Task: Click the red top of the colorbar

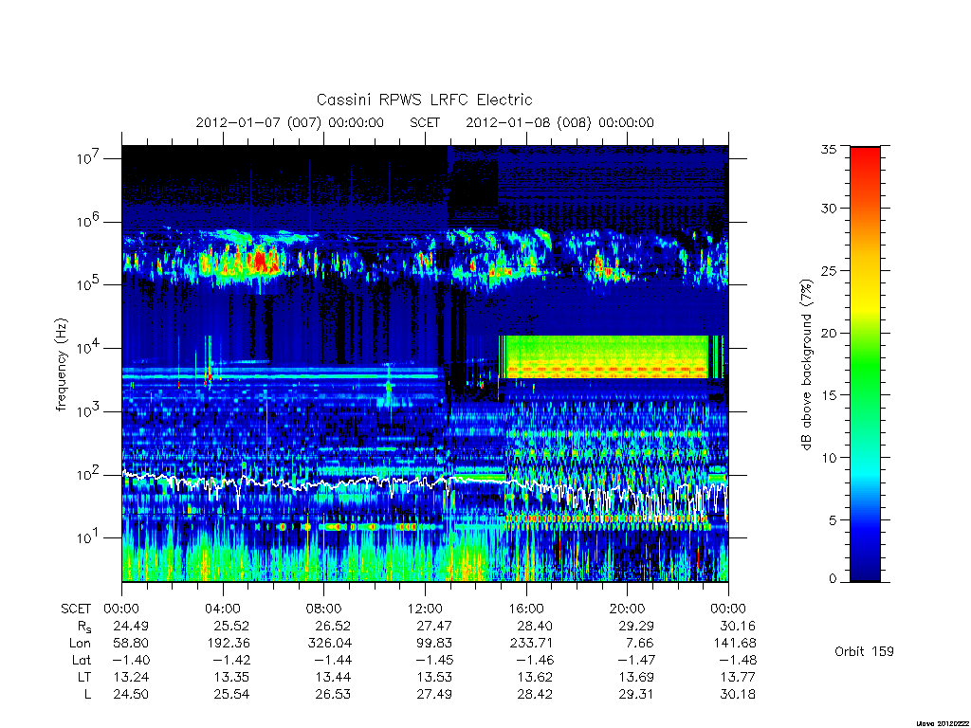Action: click(x=865, y=161)
